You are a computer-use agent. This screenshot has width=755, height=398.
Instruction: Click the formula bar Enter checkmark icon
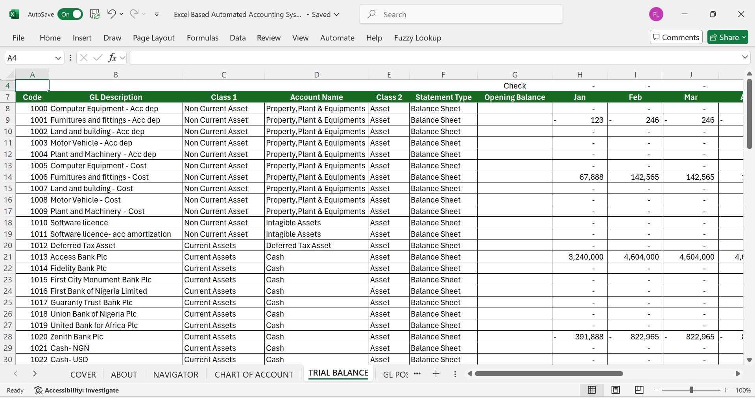(98, 58)
